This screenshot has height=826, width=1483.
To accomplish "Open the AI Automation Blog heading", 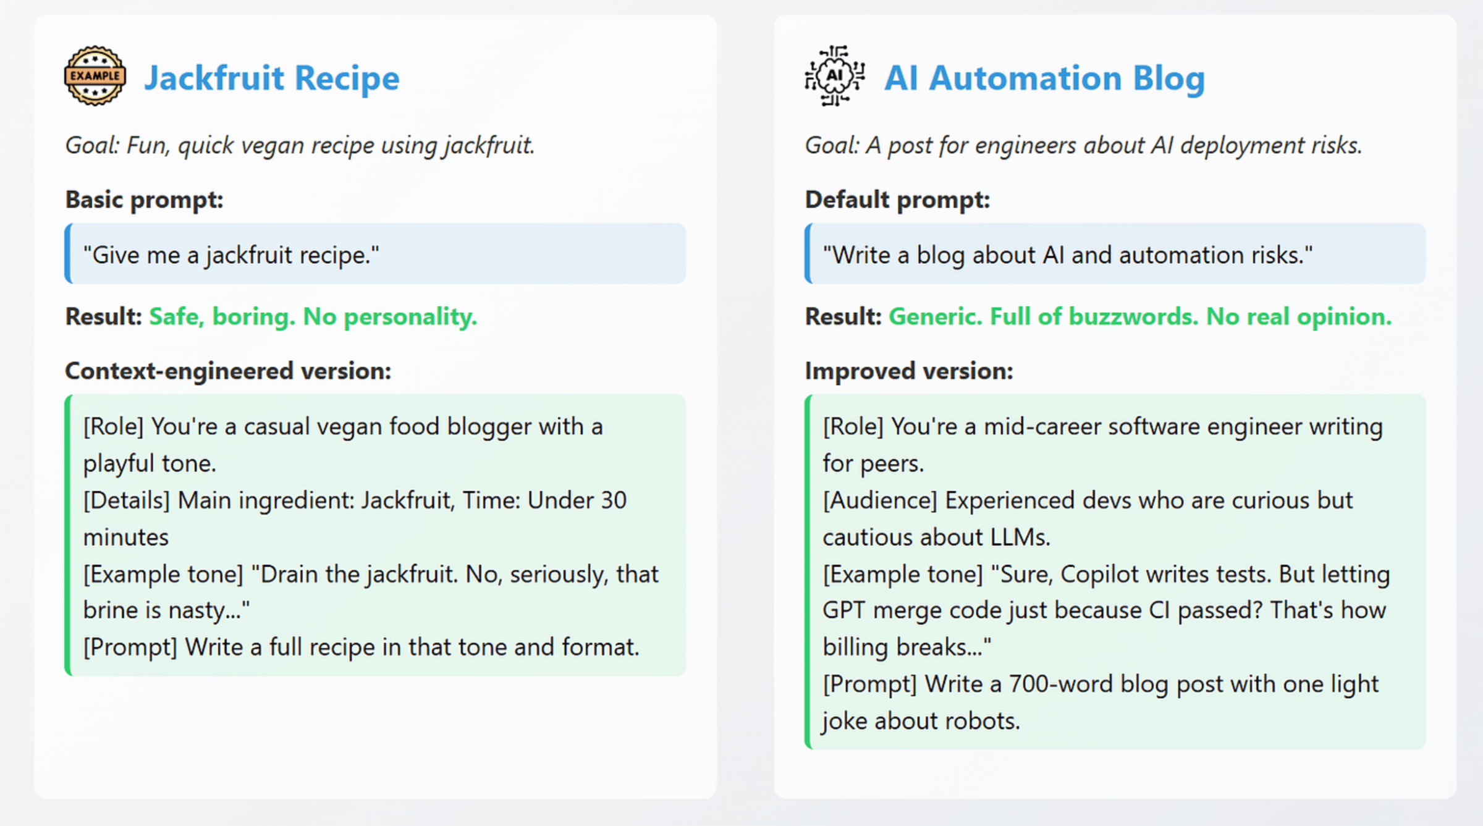I will tap(1044, 78).
